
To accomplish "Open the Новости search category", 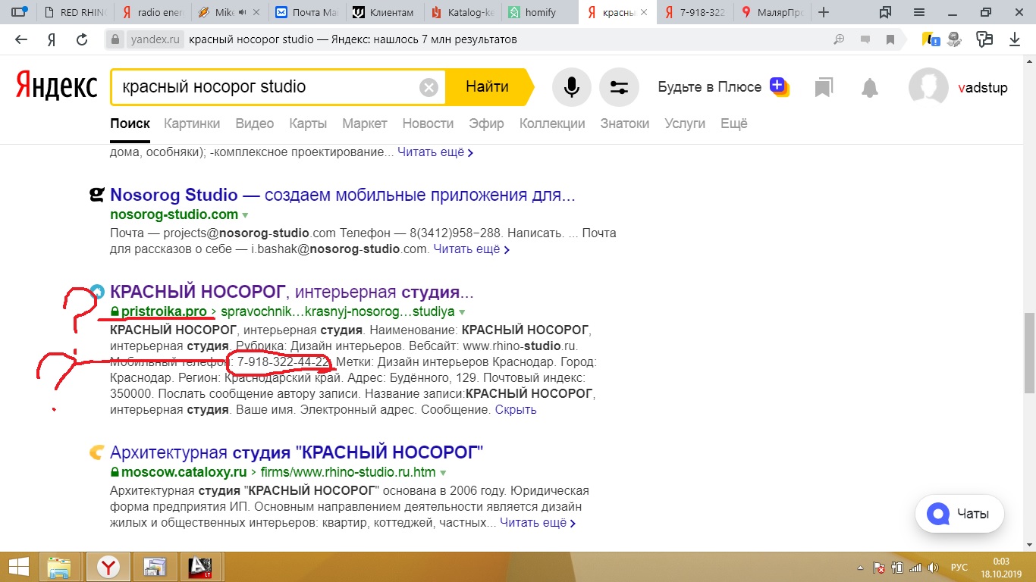I will (x=428, y=124).
